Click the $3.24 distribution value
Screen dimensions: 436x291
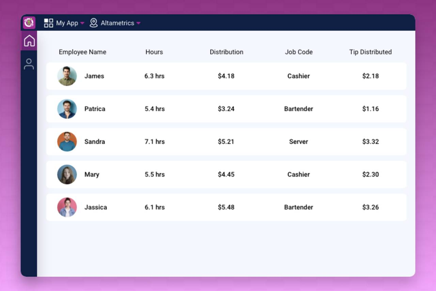point(226,108)
